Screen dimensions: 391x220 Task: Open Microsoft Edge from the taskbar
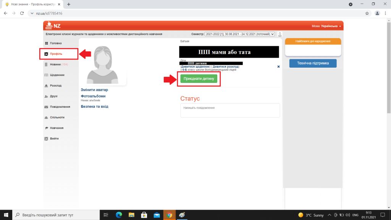click(119, 215)
